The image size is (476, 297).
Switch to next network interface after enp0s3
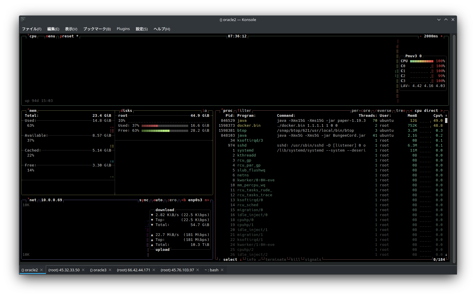(207, 200)
